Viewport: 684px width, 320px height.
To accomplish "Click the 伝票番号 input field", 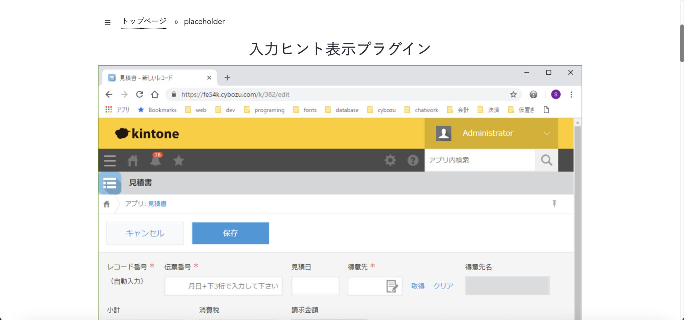I will 223,286.
